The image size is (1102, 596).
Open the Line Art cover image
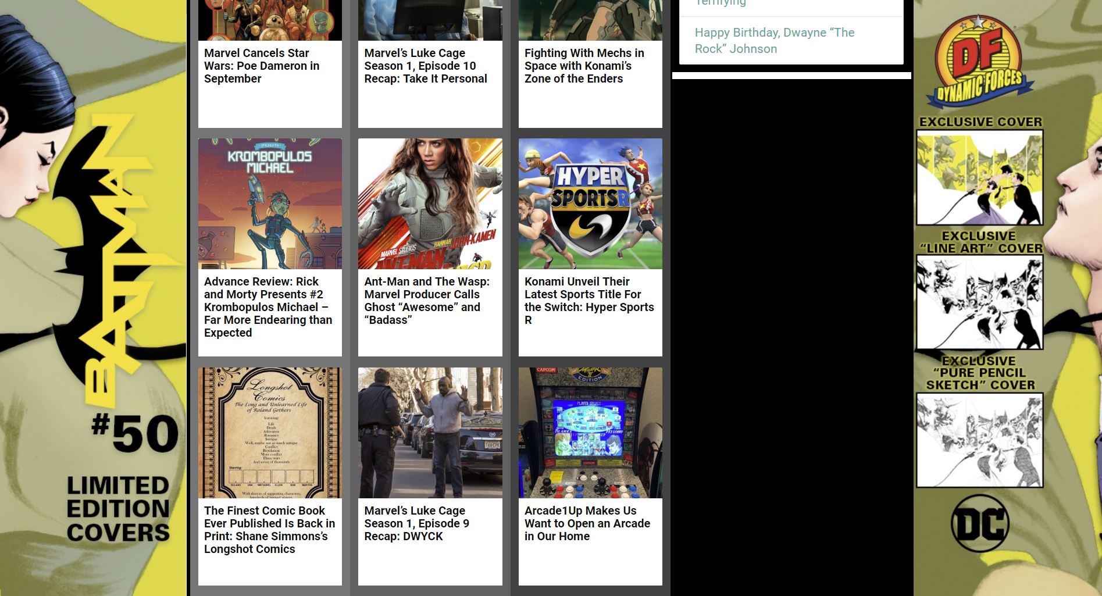pos(979,302)
